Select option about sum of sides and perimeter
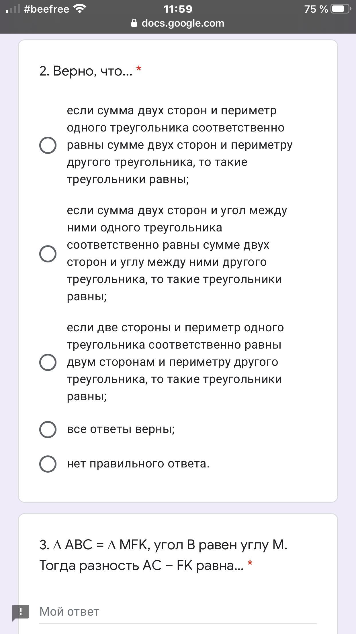 pos(48,145)
